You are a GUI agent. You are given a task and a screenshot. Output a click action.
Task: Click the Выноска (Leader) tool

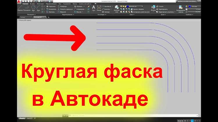click(106, 9)
